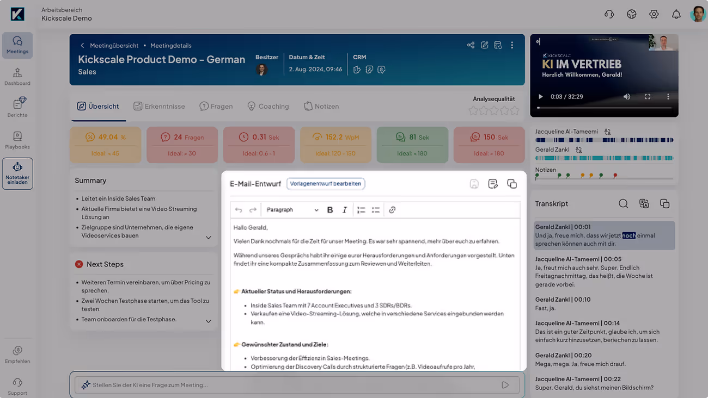The height and width of the screenshot is (398, 708).
Task: Open Empfehlen in the sidebar
Action: coord(17,355)
